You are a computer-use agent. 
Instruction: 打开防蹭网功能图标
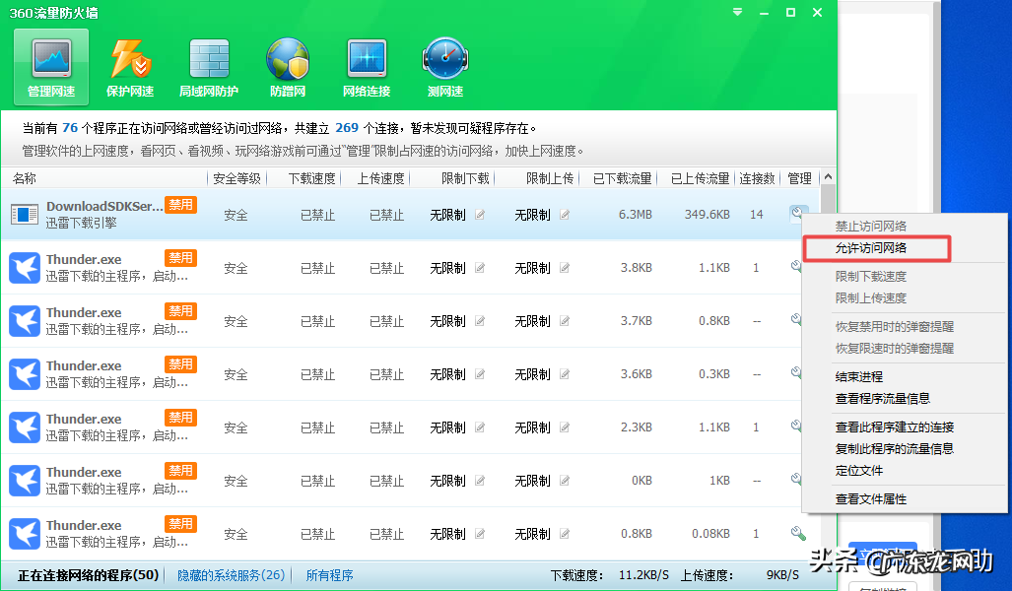coord(287,59)
